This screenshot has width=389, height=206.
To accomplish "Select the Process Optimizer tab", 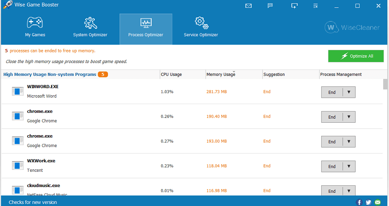I will [146, 29].
